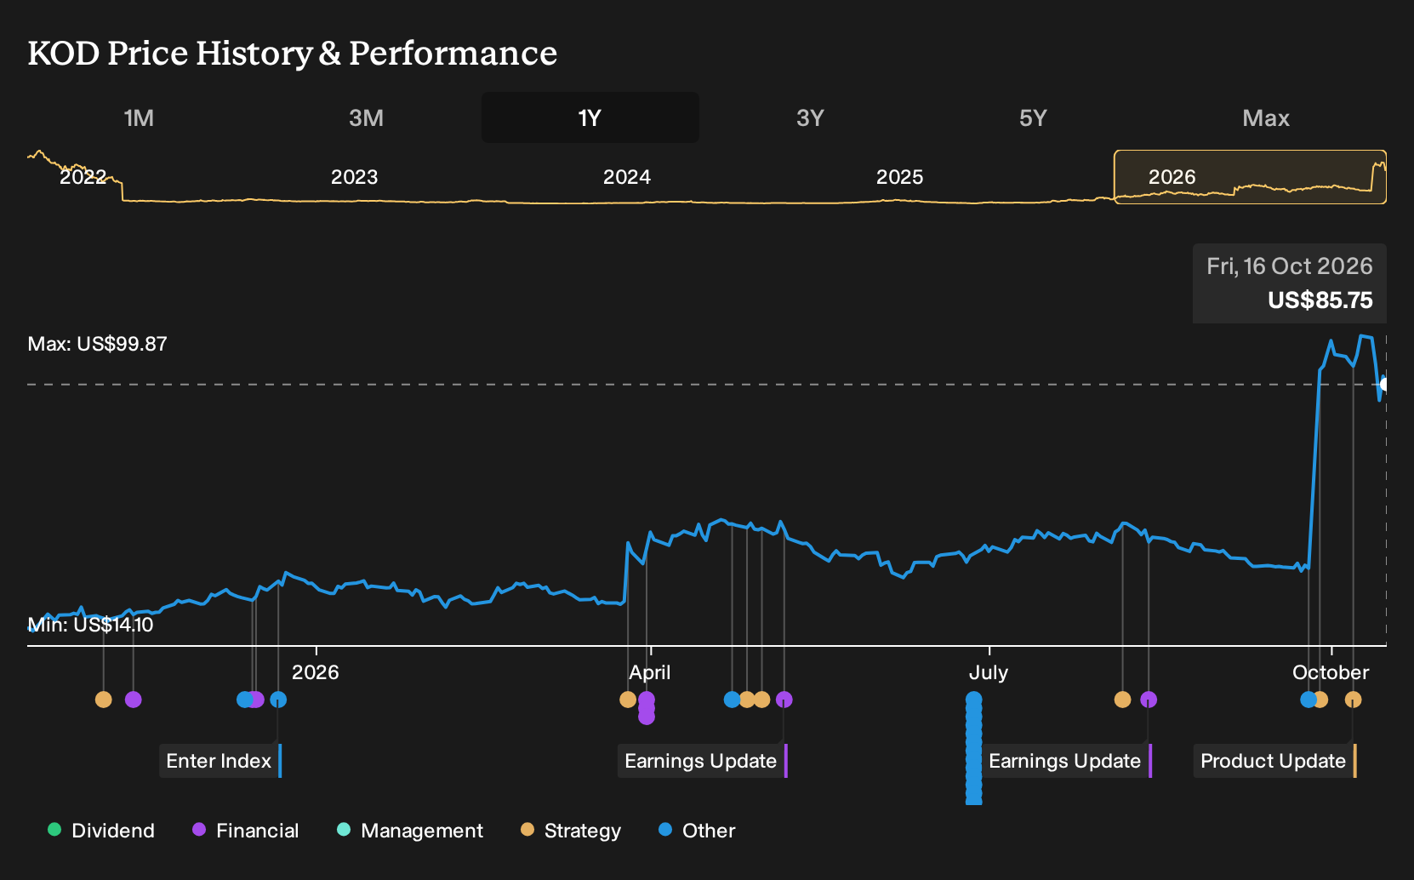Toggle the Management legend filter
The image size is (1414, 880).
(410, 831)
